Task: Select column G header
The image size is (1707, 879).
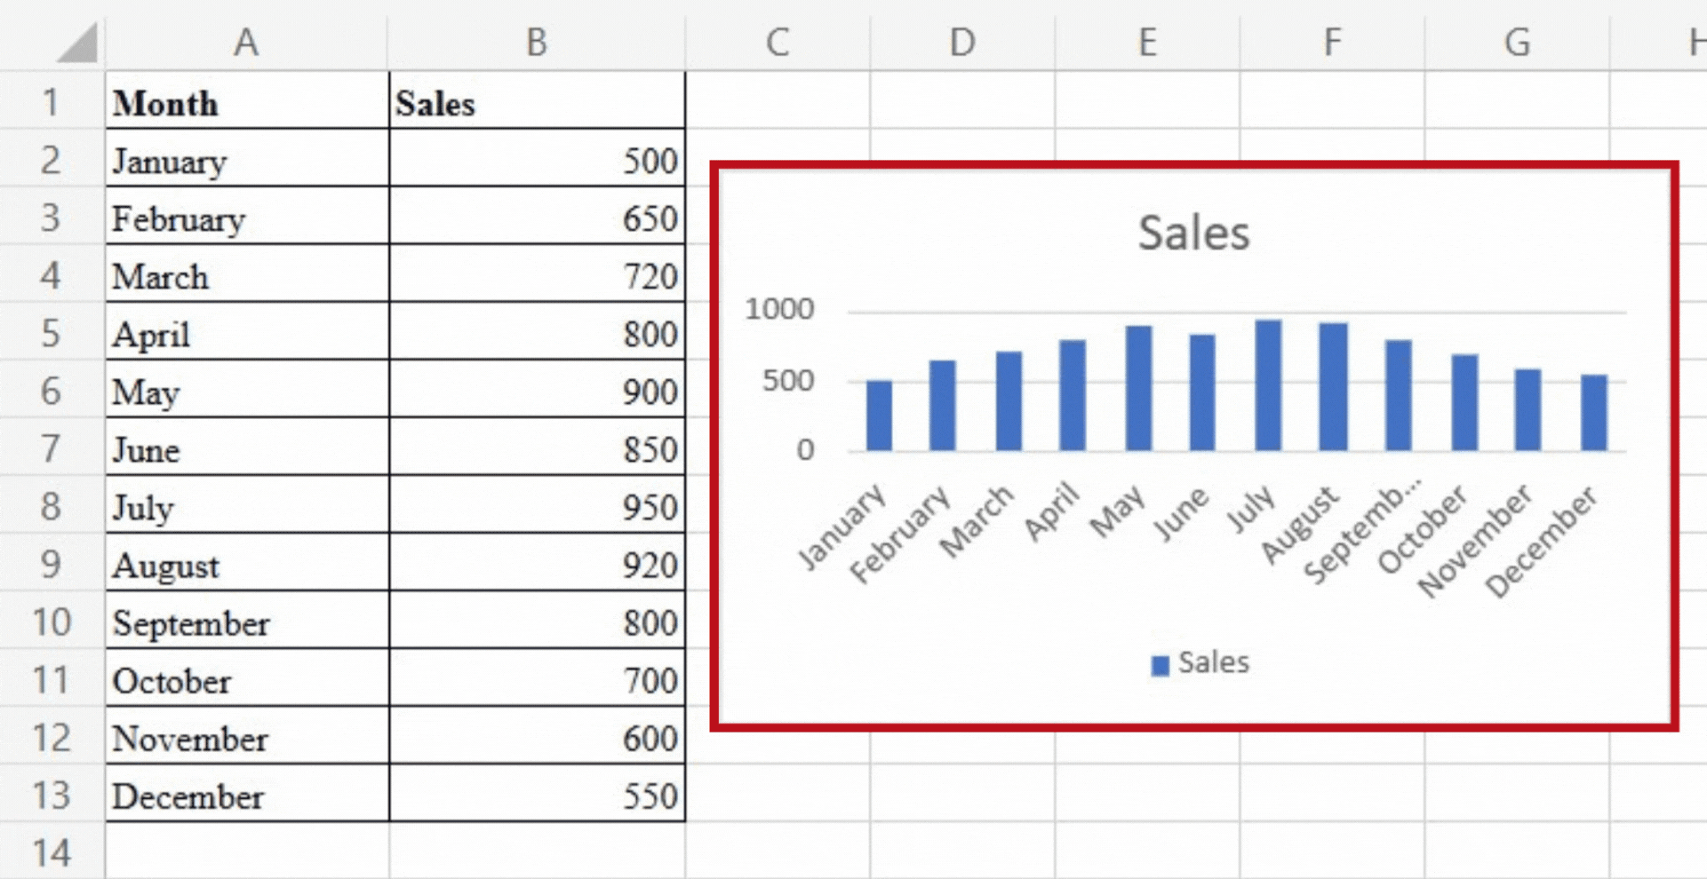Action: coord(1517,41)
